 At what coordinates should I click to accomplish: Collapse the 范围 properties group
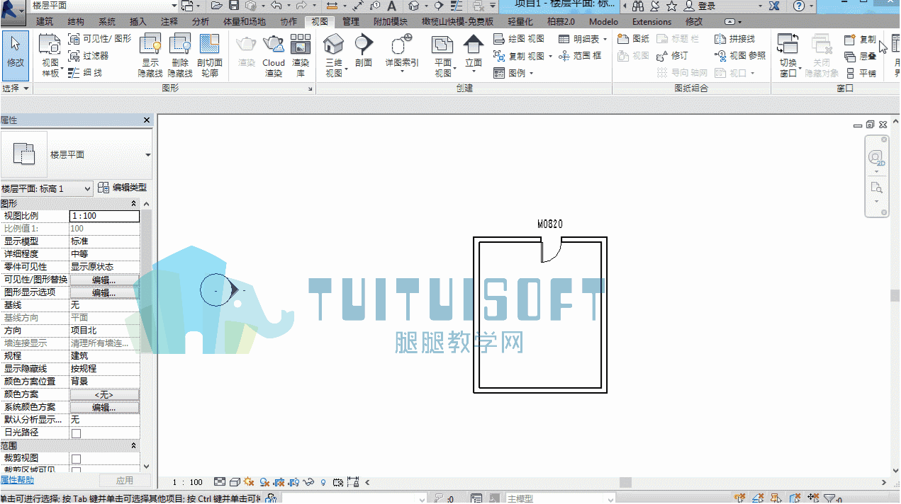click(x=134, y=445)
